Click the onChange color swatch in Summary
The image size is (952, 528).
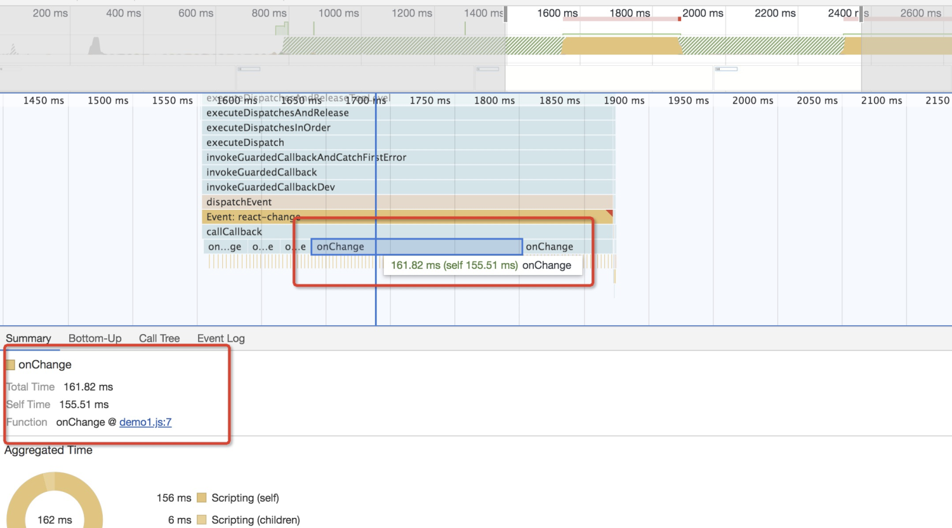[10, 364]
